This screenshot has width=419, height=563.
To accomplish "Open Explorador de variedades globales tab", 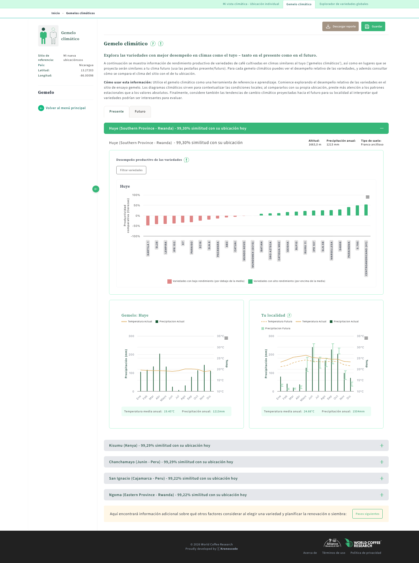I will coord(344,4).
